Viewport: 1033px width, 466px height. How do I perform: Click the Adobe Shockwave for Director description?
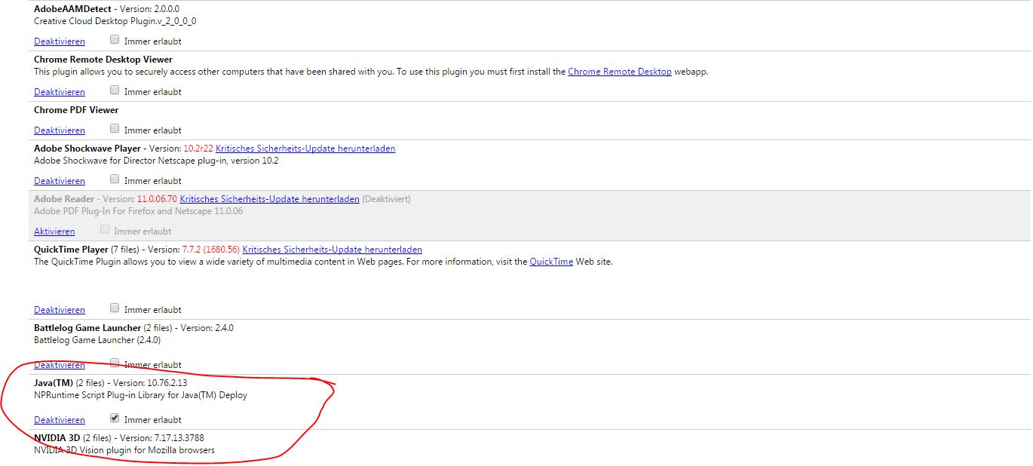[156, 161]
